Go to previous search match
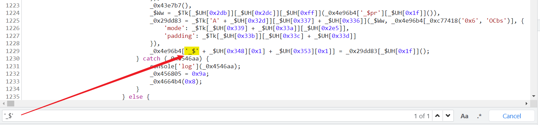The height and width of the screenshot is (125, 540). [x=437, y=116]
